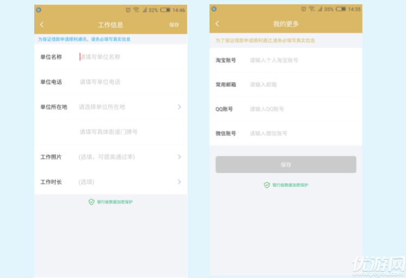
Task: Click the 微信账号 label
Action: [x=226, y=134]
